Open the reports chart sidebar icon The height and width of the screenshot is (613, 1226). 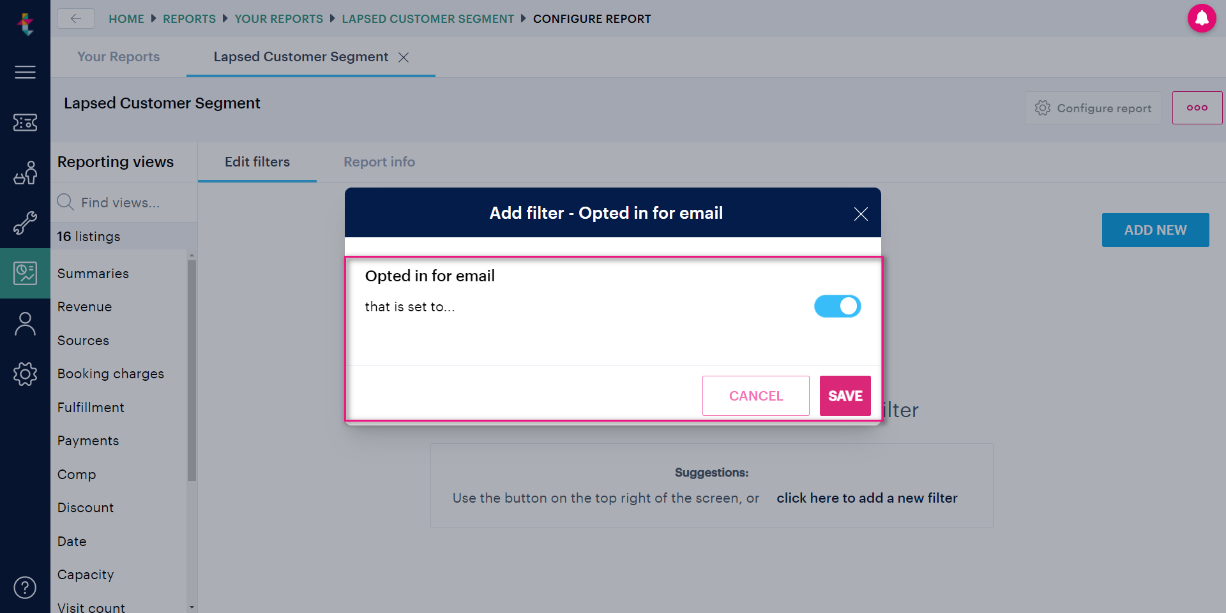(x=25, y=273)
